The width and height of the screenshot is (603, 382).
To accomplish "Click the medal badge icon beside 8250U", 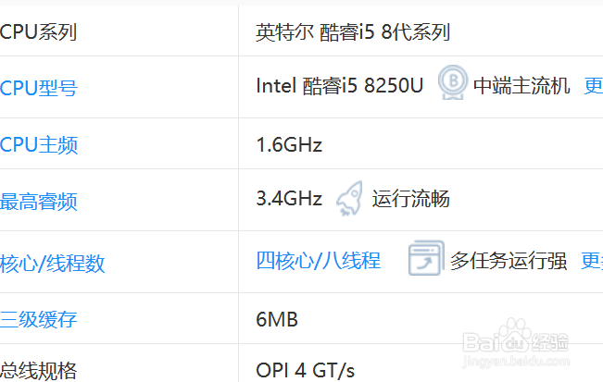I will [451, 86].
